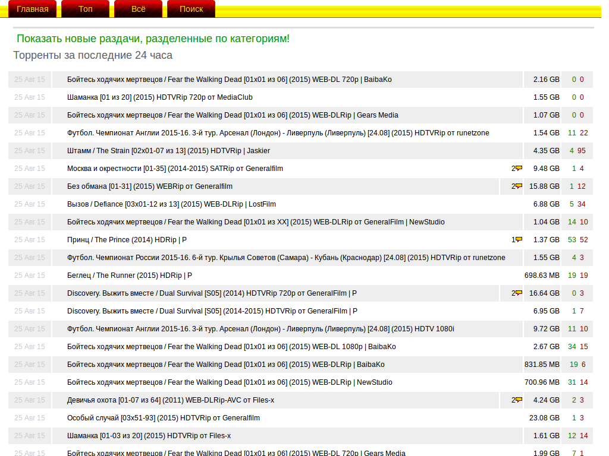Open Шаманка [01-03 из 20] Files-x torrent
Image resolution: width=609 pixels, height=456 pixels.
(x=149, y=436)
